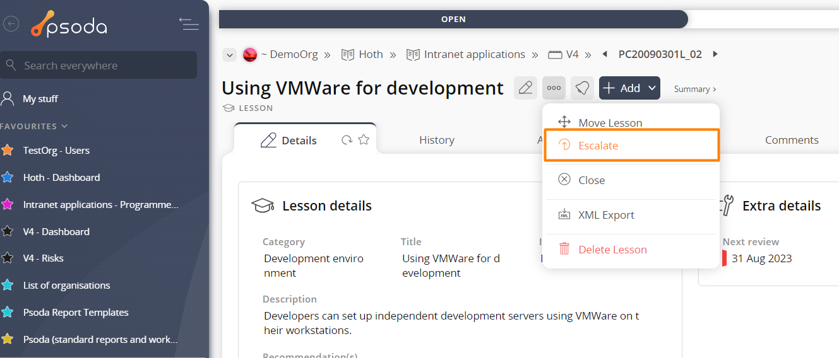
Task: Click the lesson description text
Action: [451, 323]
